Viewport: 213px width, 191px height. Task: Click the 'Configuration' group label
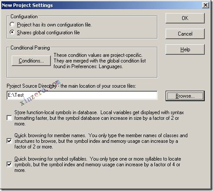click(24, 16)
